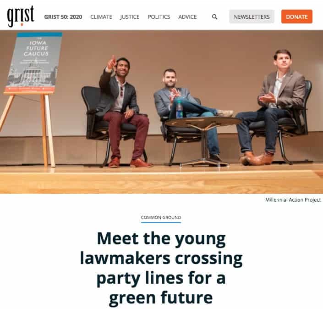Visit the ADVICE nav link

[x=187, y=17]
